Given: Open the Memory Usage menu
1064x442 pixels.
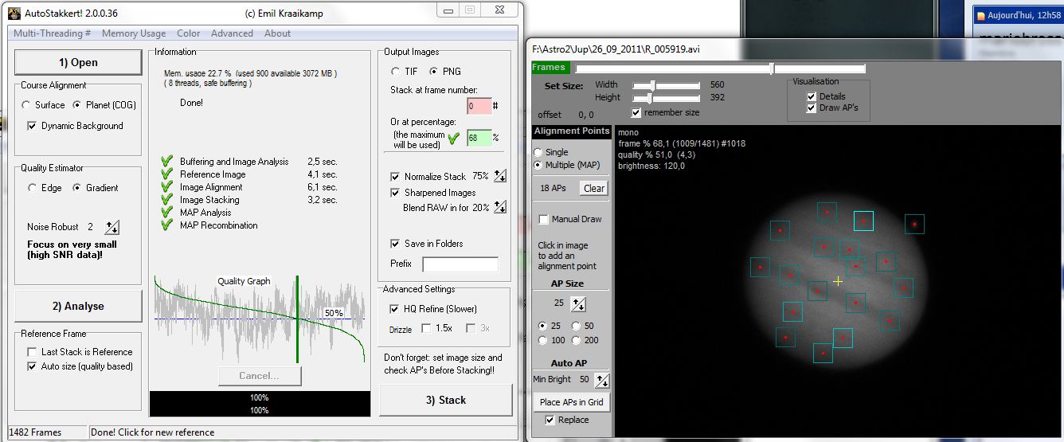Looking at the screenshot, I should point(134,33).
